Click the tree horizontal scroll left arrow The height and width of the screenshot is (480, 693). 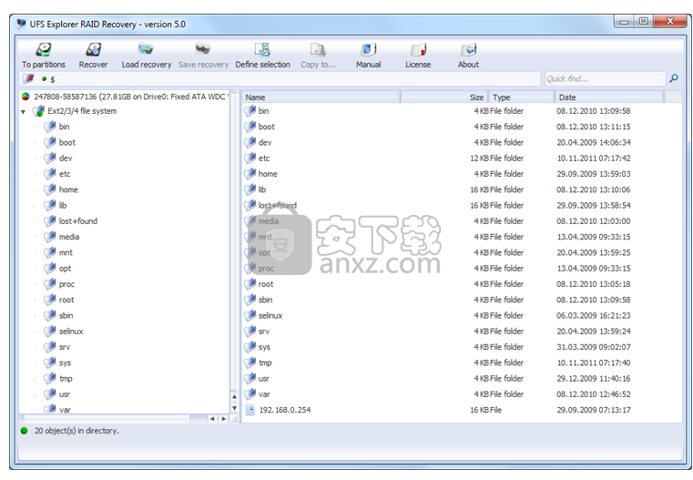pyautogui.click(x=212, y=418)
